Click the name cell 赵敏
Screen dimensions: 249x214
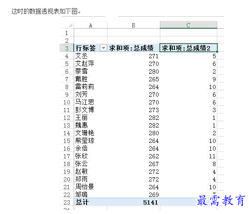coord(81,171)
